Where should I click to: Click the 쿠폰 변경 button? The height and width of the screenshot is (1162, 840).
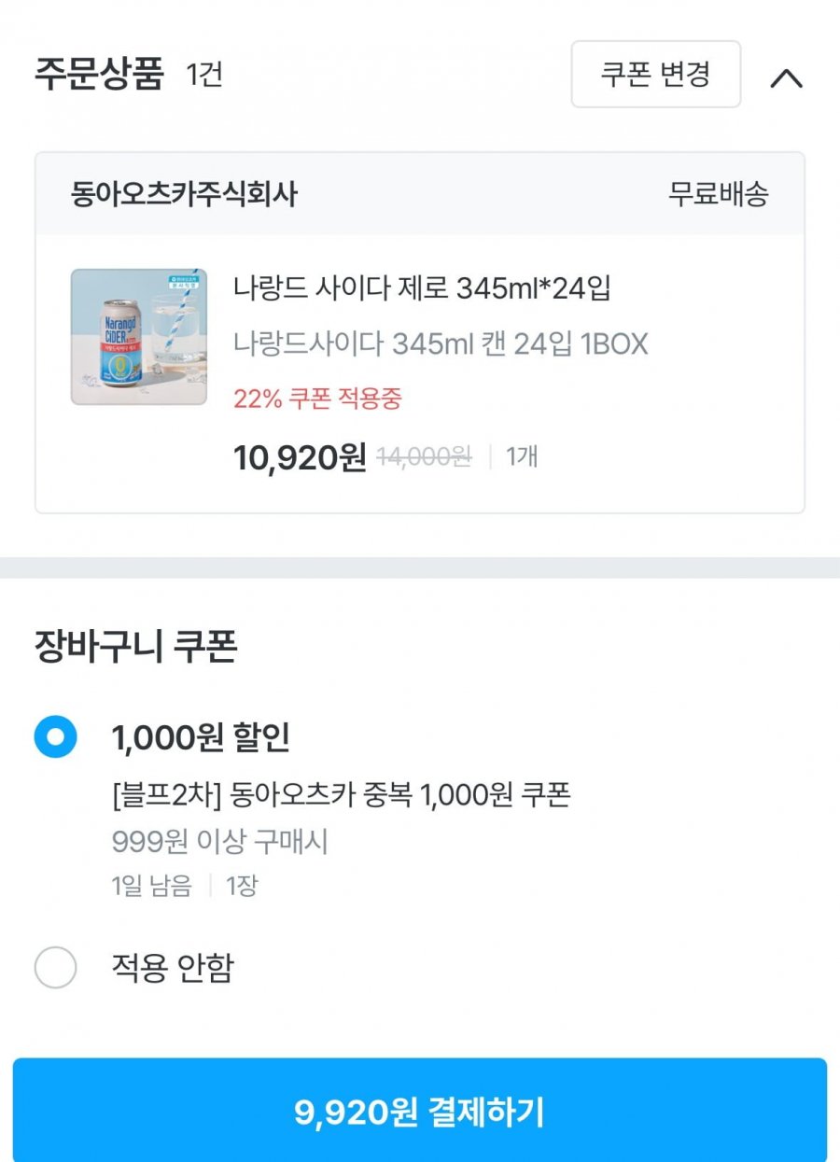(x=655, y=74)
